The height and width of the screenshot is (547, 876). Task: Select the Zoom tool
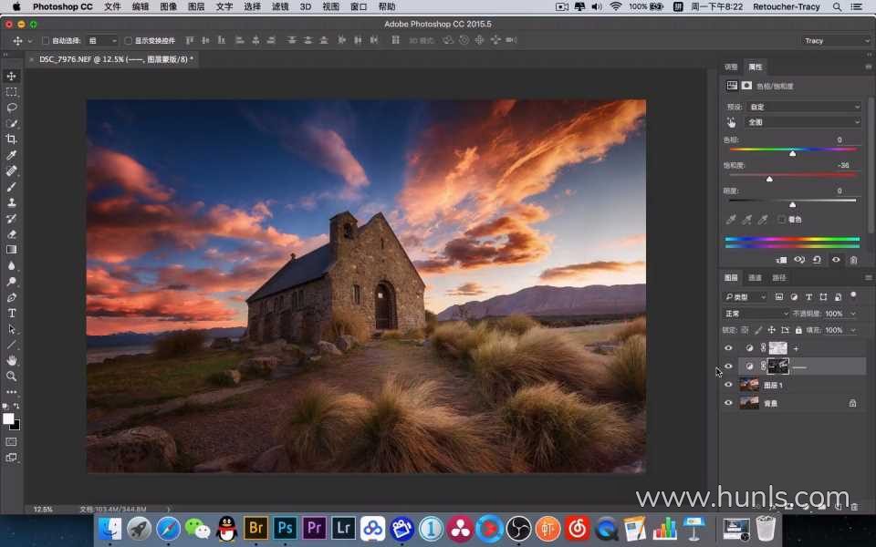click(x=11, y=377)
